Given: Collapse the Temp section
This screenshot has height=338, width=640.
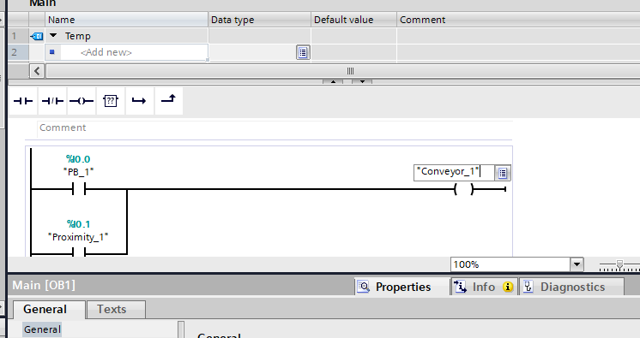Looking at the screenshot, I should click(x=53, y=36).
